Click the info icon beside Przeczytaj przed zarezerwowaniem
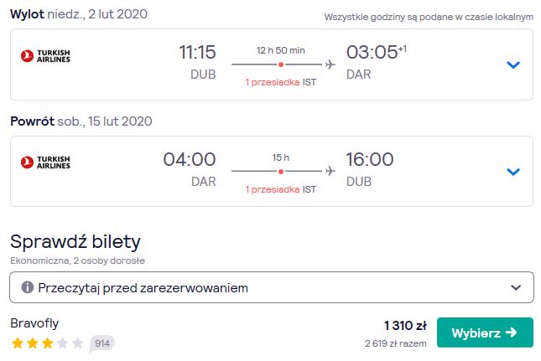This screenshot has height=361, width=541. coord(27,287)
